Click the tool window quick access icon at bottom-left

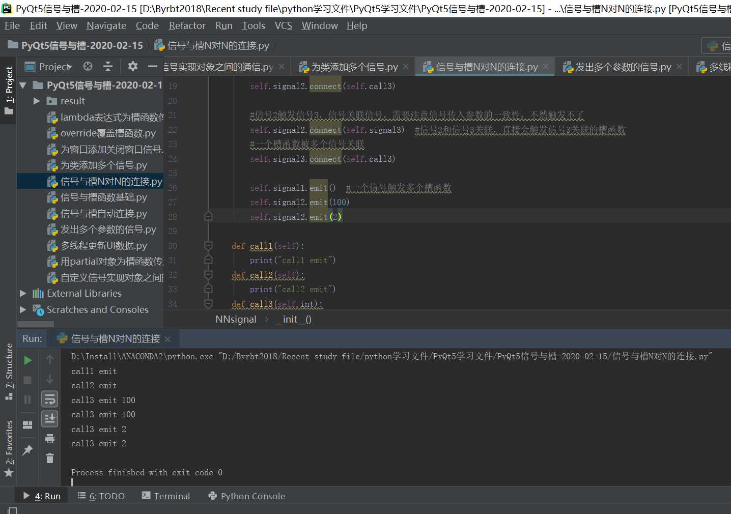pos(12,510)
